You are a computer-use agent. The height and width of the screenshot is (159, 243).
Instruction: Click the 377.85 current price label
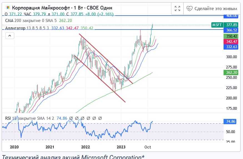click(x=232, y=25)
